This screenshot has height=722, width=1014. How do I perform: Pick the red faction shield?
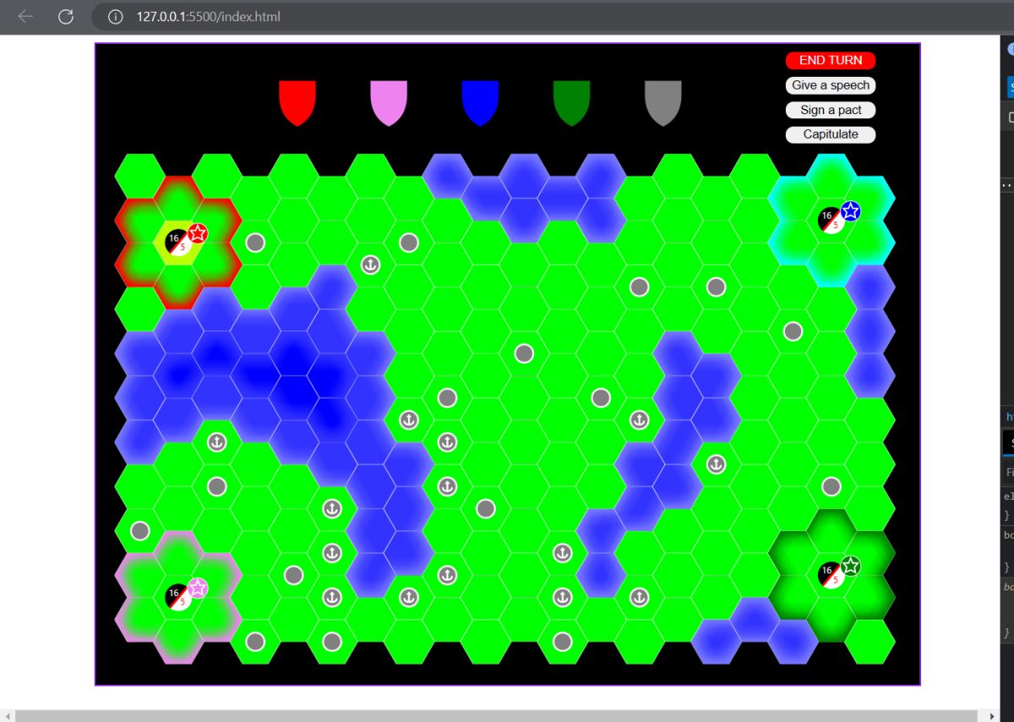[297, 103]
